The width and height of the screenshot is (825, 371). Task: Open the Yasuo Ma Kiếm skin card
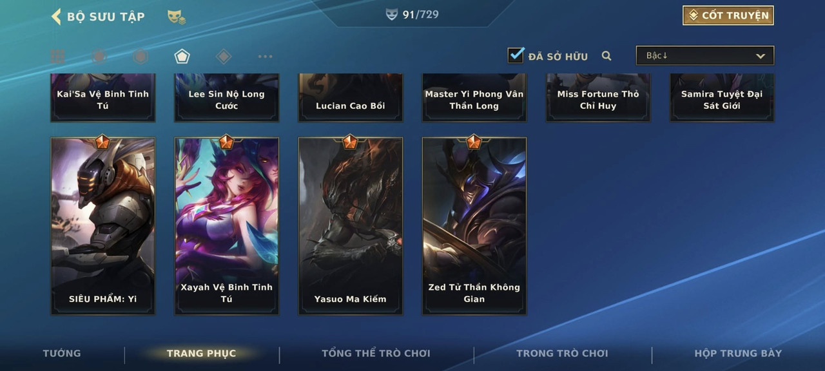[x=351, y=225]
